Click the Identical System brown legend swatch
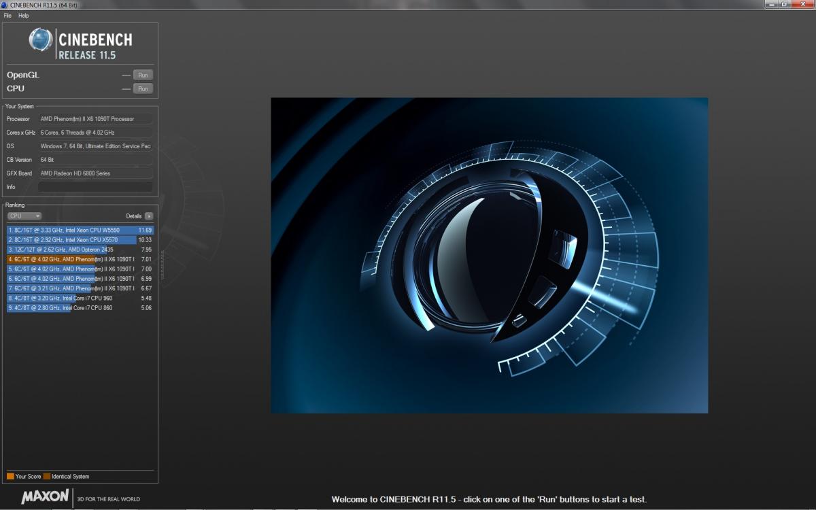816x510 pixels. [x=47, y=476]
